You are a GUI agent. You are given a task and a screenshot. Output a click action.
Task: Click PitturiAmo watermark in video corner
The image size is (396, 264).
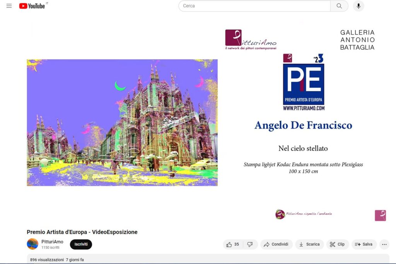(x=380, y=215)
